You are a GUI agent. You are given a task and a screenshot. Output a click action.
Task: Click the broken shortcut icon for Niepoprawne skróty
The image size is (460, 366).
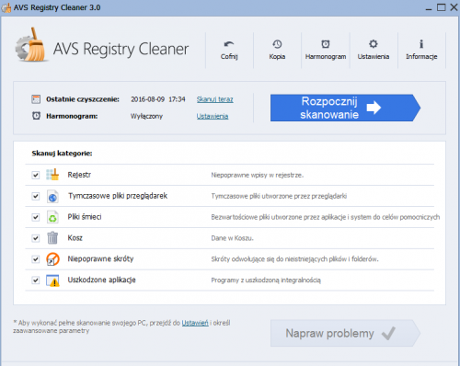(52, 259)
